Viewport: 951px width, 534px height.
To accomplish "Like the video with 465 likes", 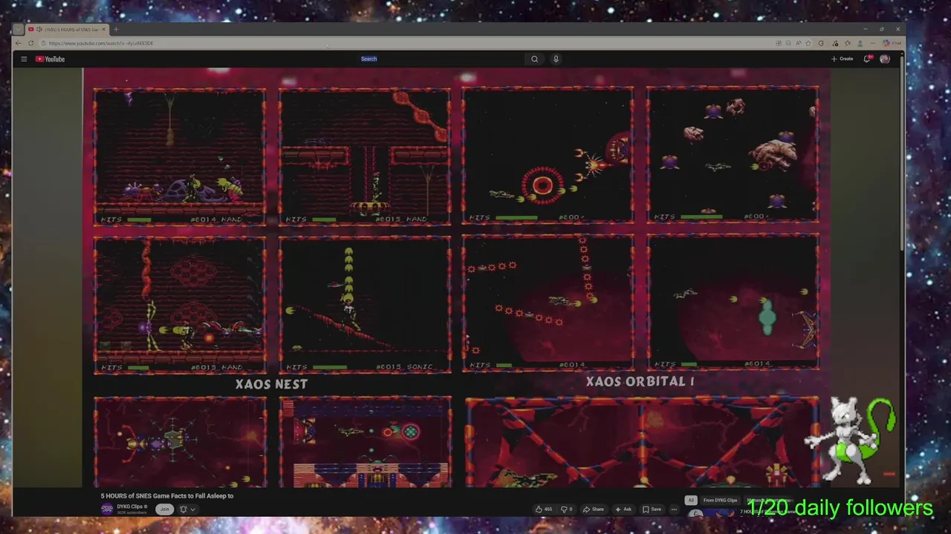I will [x=543, y=510].
